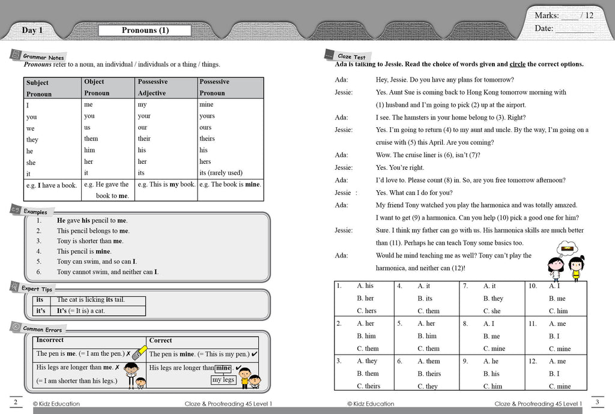Screen dimensions: 615x414
Task: Select the 'Object Pronoun' column header
Action: [108, 88]
